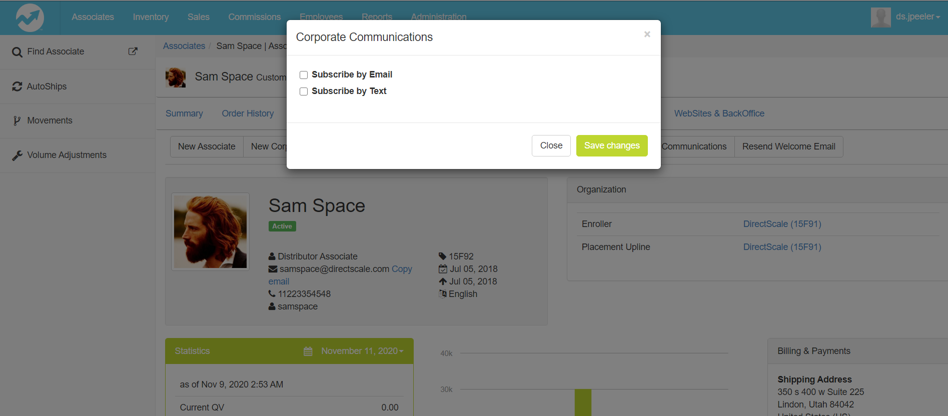Click the Statistics calendar icon

(x=308, y=351)
